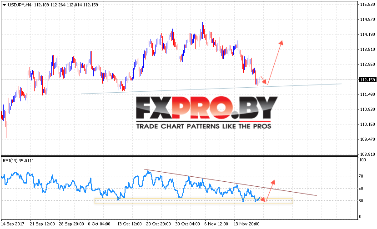The image size is (377, 229).
Task: Select time axis label 6 Oct 04:00
Action: [99, 224]
